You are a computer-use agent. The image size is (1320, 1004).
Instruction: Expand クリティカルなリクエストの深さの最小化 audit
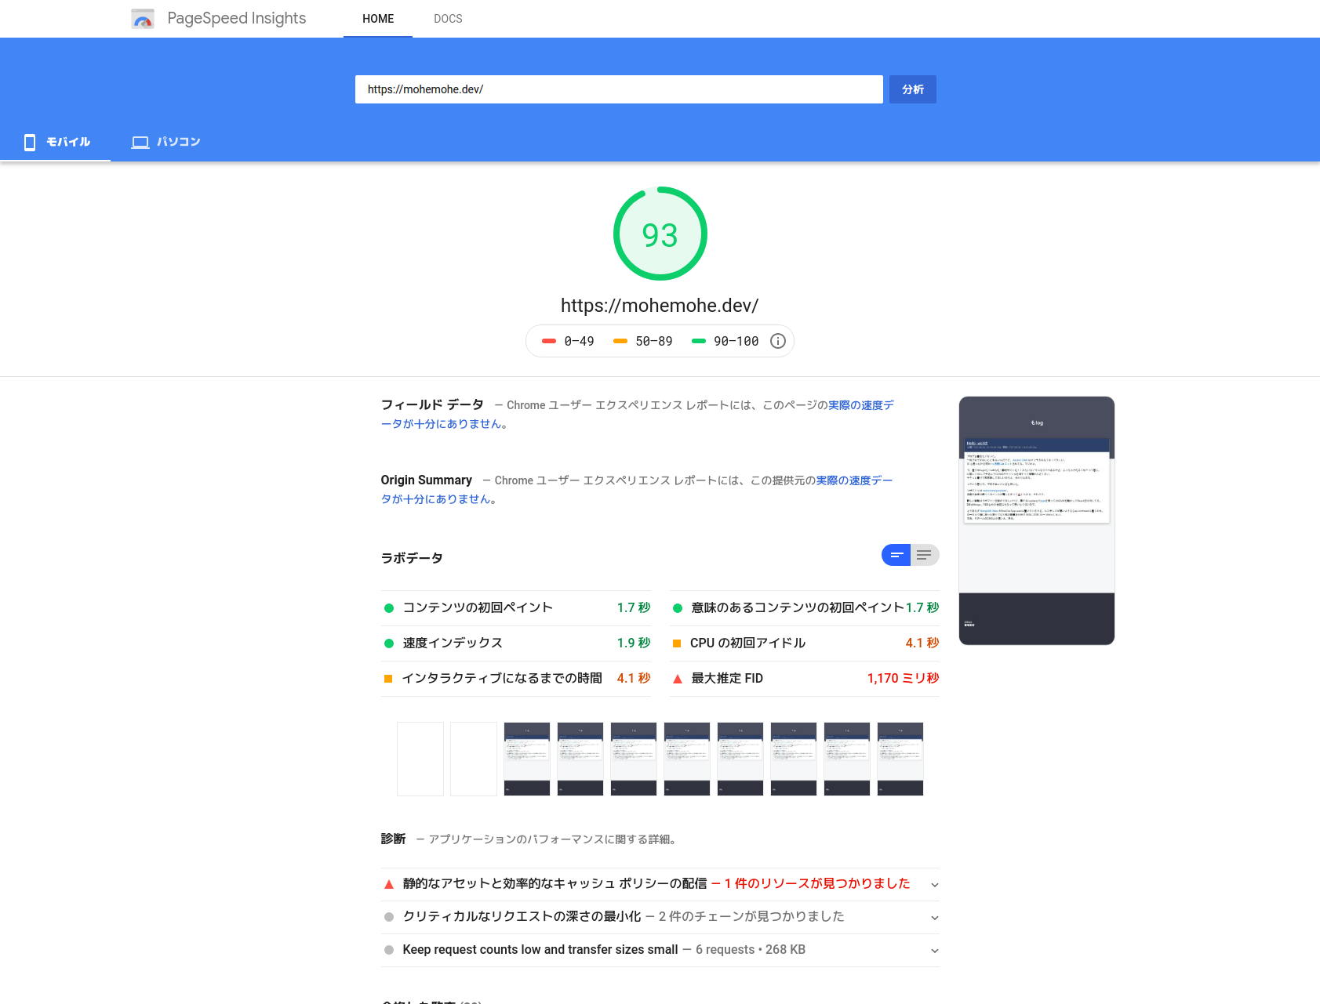[660, 917]
